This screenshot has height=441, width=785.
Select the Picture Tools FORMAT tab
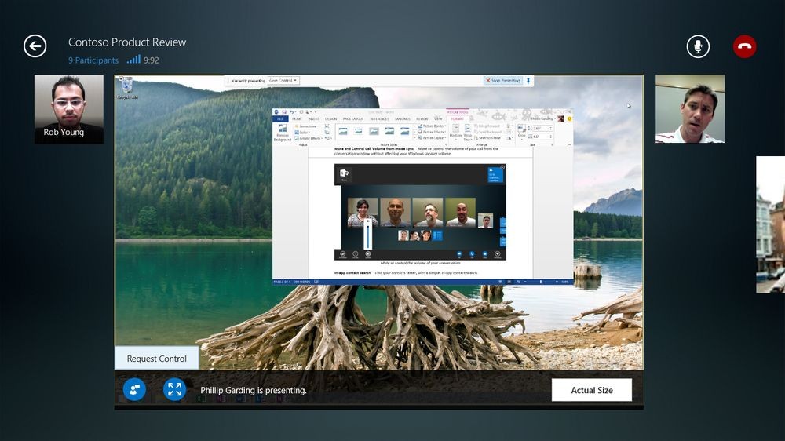[457, 119]
